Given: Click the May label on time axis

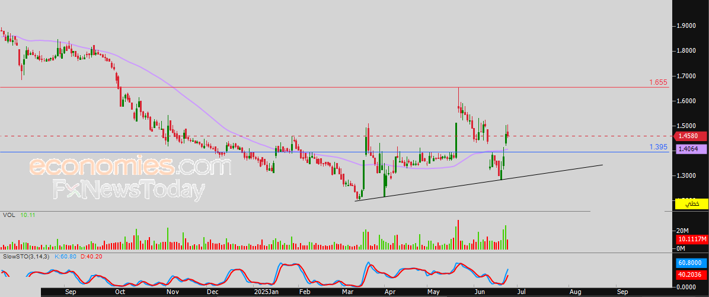Looking at the screenshot, I should (433, 292).
